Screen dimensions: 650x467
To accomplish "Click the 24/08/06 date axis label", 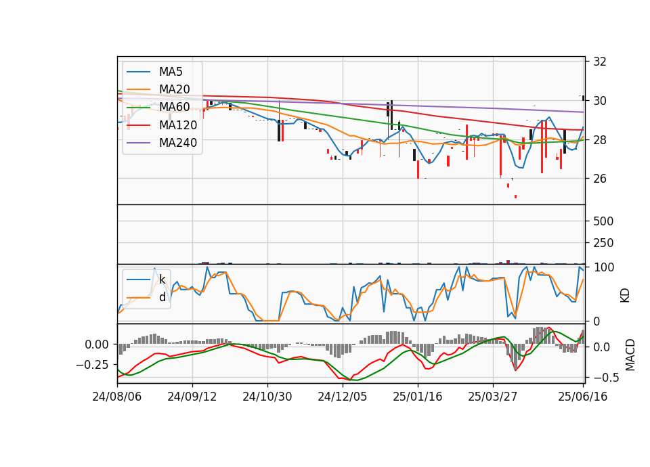I will click(117, 397).
